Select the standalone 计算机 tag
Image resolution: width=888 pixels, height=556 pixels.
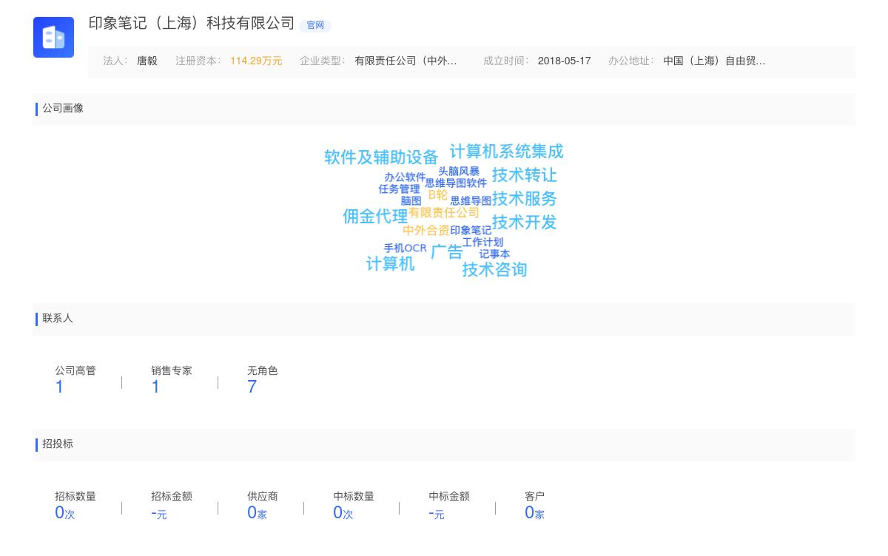[x=391, y=264]
